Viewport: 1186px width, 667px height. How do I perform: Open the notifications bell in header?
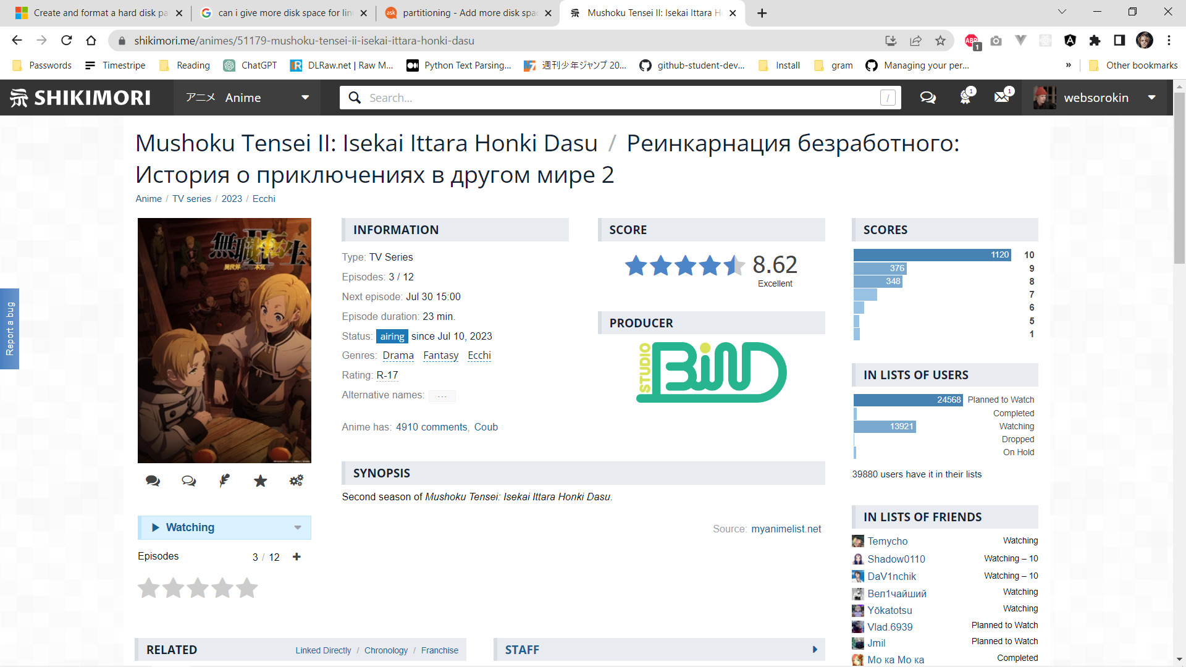965,98
